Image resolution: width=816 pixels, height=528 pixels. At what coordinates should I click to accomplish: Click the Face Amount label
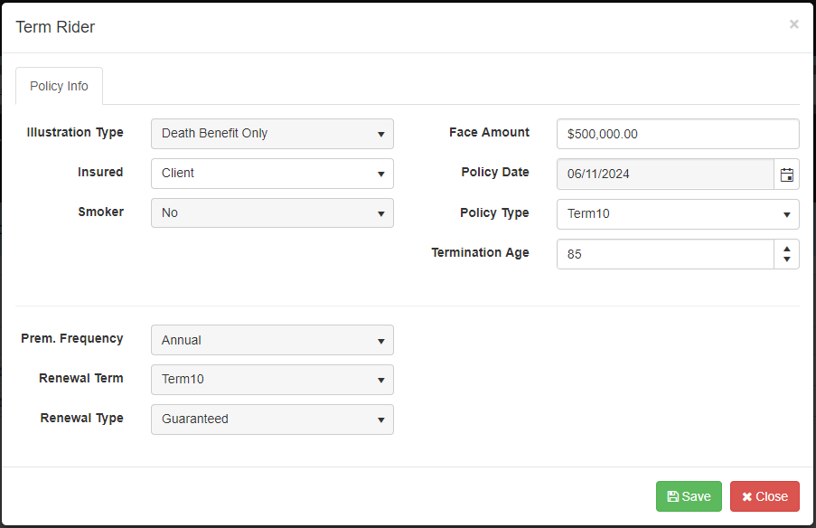click(489, 132)
